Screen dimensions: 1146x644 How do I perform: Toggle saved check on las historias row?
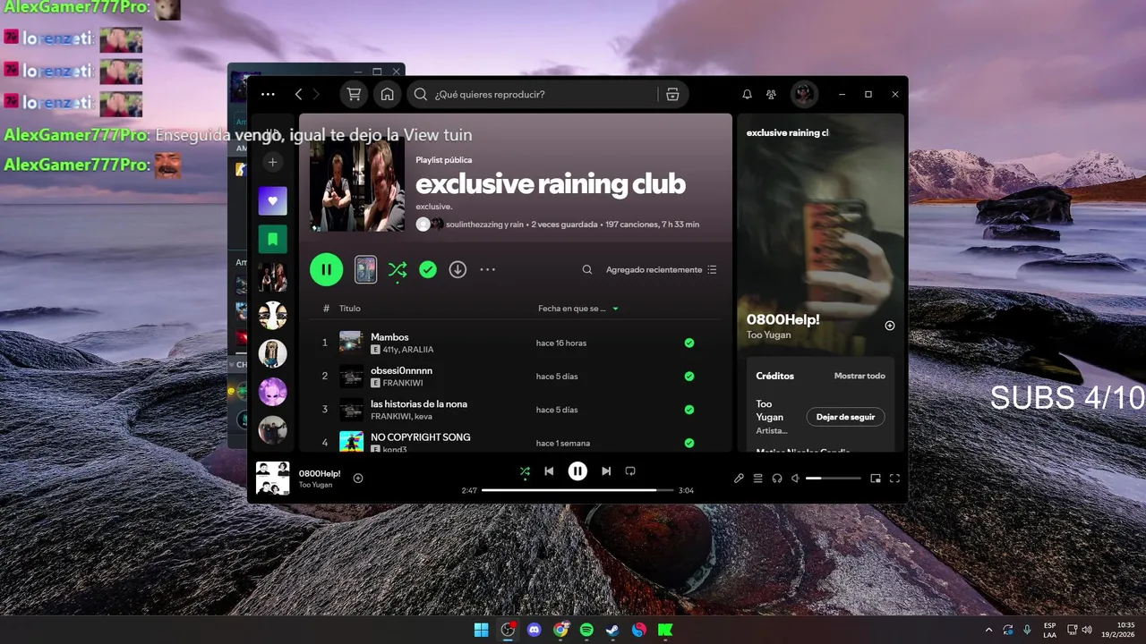click(x=689, y=410)
